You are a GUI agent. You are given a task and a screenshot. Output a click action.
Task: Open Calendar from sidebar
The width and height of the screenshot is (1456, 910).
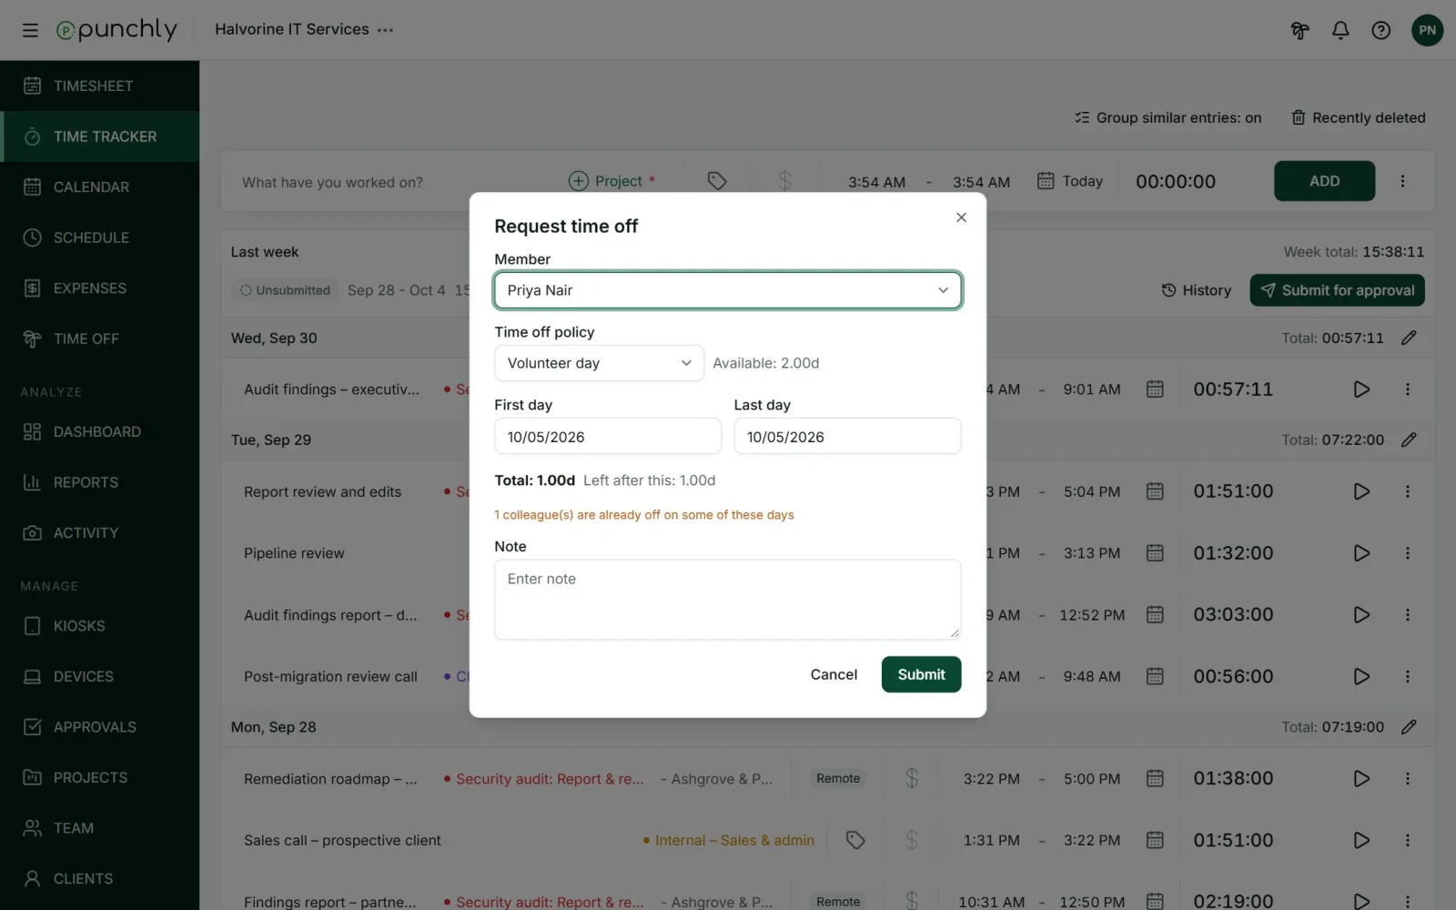pos(100,187)
